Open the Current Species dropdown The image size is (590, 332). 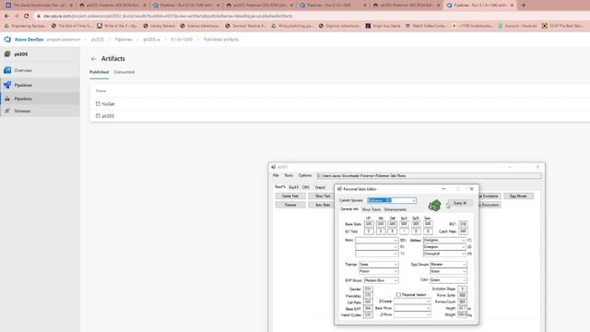(414, 201)
